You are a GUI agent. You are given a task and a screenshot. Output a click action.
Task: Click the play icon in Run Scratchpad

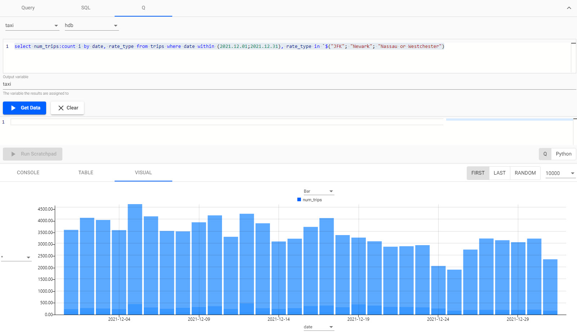[x=13, y=154]
